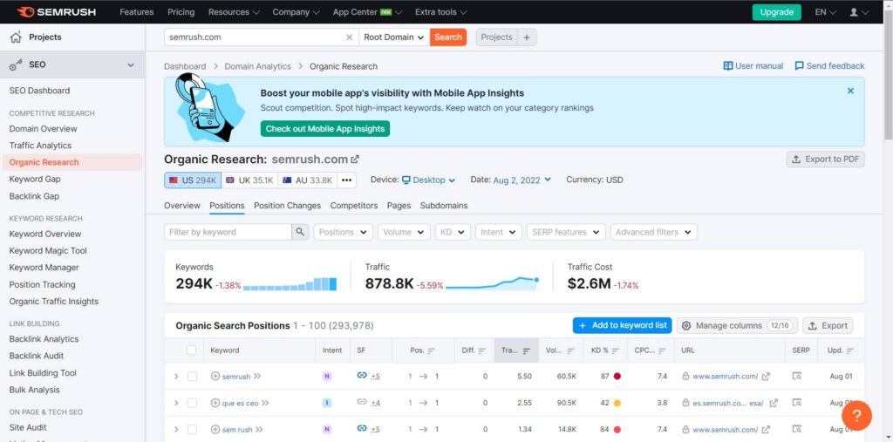893x442 pixels.
Task: Open the user account icon menu
Action: click(859, 12)
